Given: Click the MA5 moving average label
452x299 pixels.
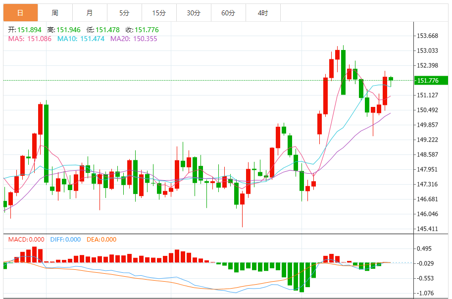Looking at the screenshot, I should (x=30, y=38).
